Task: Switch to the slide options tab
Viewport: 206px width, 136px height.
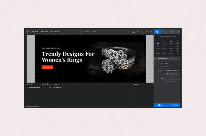Action: 171,31
